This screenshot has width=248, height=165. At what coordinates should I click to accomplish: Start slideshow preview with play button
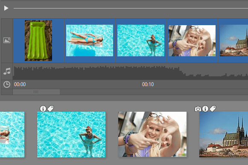(6, 8)
